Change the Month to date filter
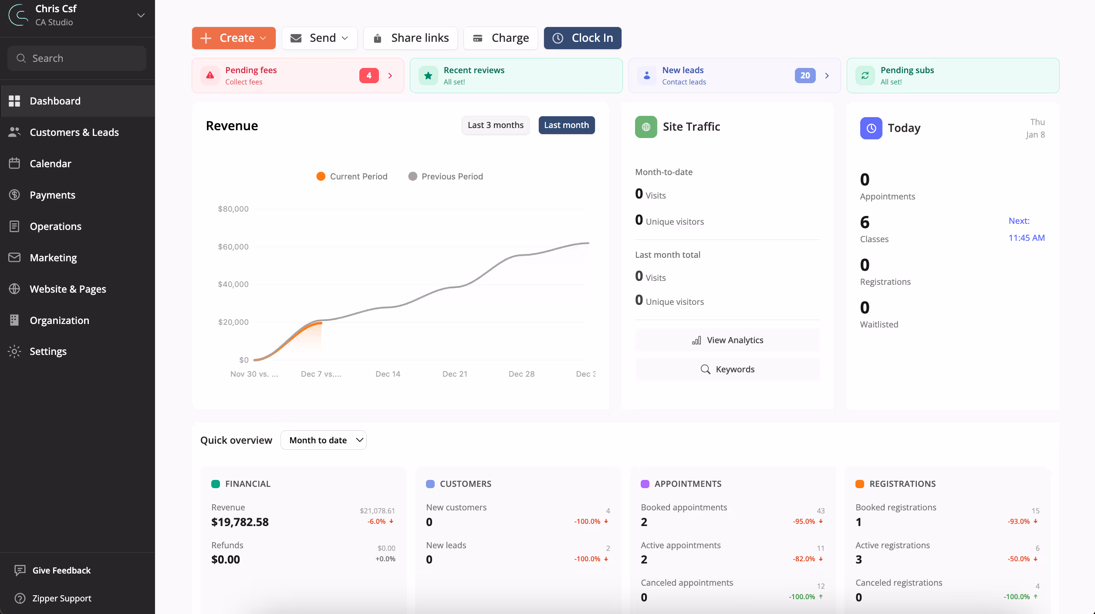Image resolution: width=1095 pixels, height=614 pixels. [324, 440]
